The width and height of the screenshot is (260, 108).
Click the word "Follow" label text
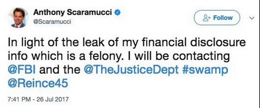pyautogui.click(x=223, y=18)
